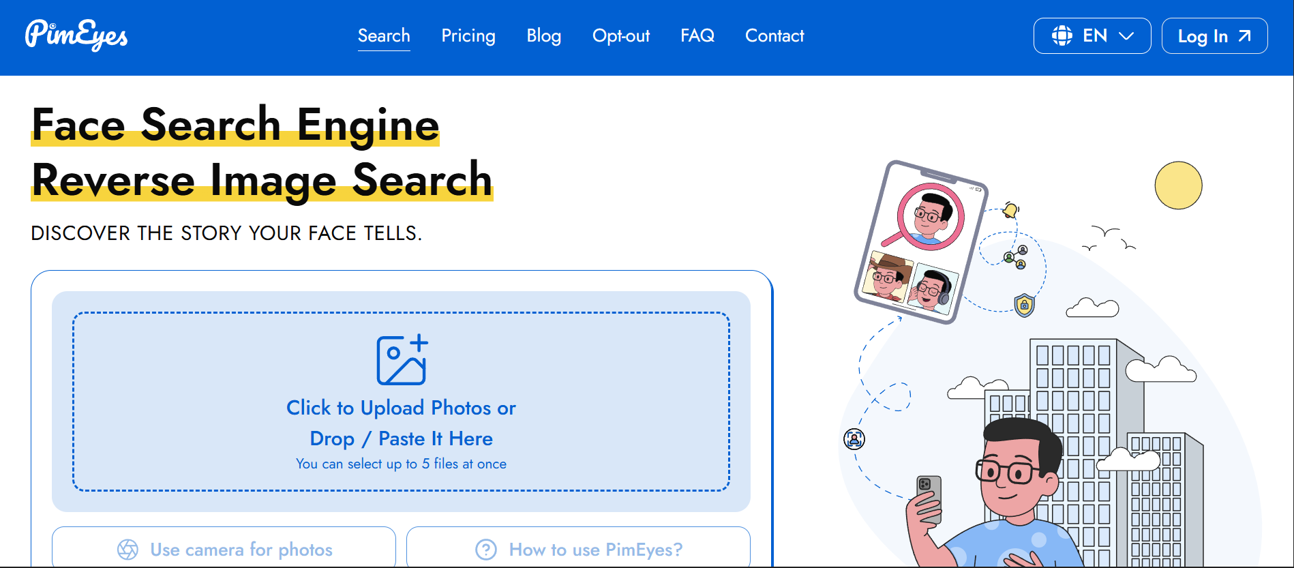Switch to the Search nav tab
1294x568 pixels.
384,35
